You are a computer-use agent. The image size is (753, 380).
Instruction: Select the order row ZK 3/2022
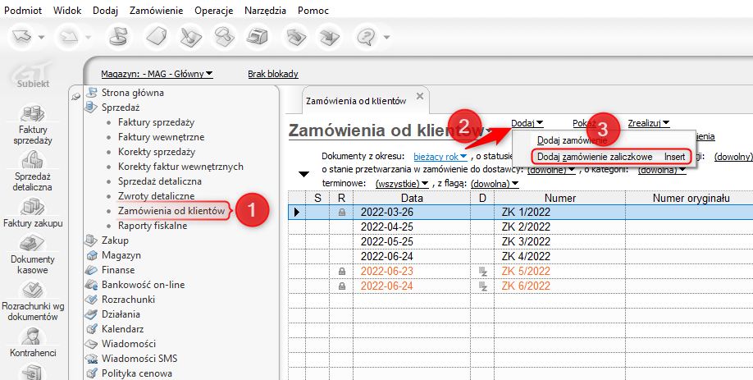(527, 241)
